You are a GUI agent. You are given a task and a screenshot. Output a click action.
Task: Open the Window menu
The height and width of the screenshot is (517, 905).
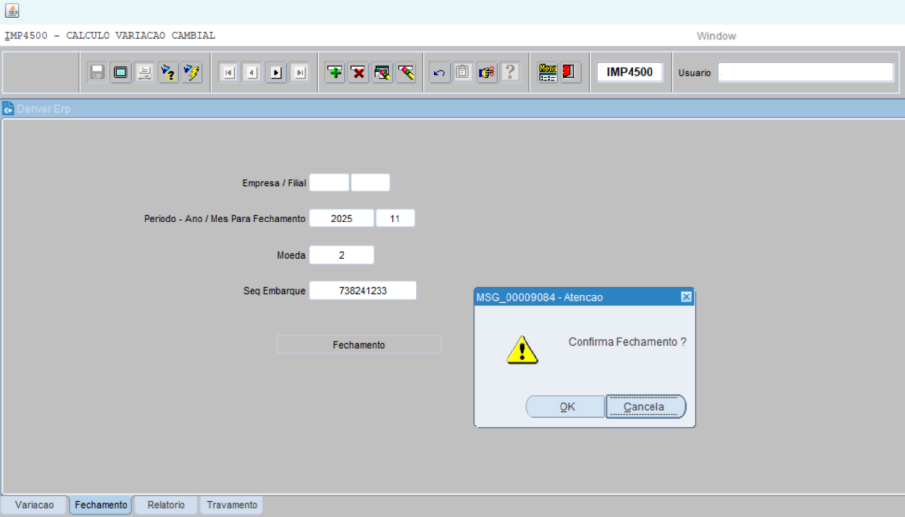(x=716, y=36)
